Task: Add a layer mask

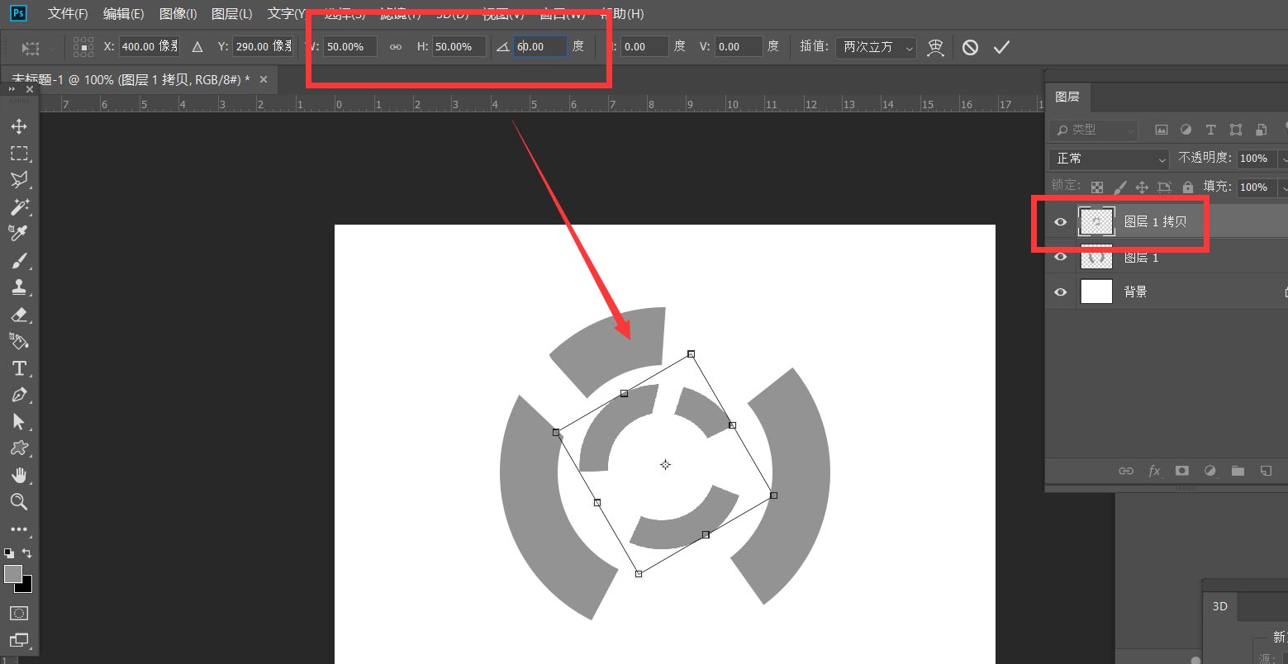Action: tap(1182, 471)
